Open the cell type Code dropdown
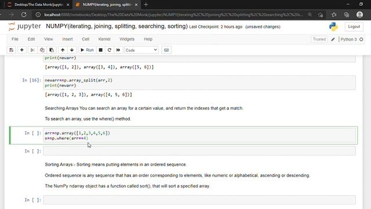 (x=141, y=50)
